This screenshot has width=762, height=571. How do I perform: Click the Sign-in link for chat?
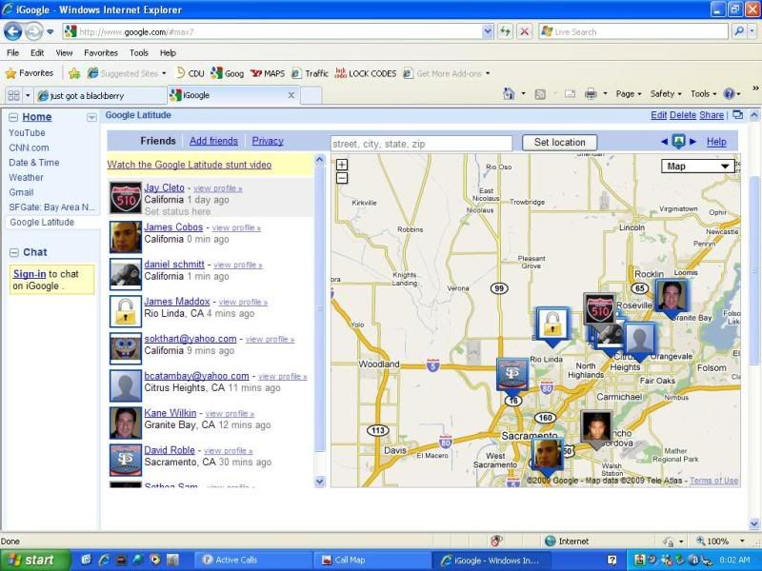tap(30, 274)
